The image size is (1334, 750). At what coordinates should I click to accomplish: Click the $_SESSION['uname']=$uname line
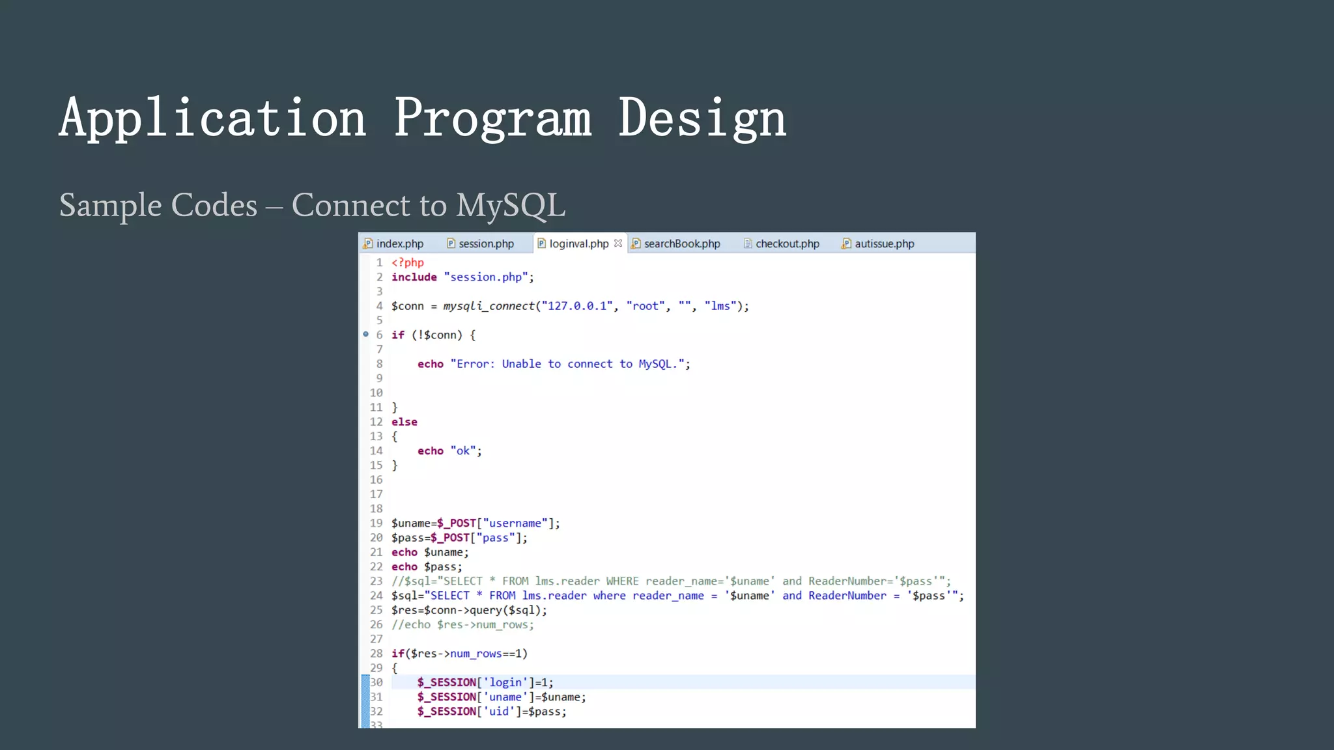[502, 697]
